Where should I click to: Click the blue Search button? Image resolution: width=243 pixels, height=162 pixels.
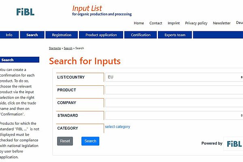point(90,141)
